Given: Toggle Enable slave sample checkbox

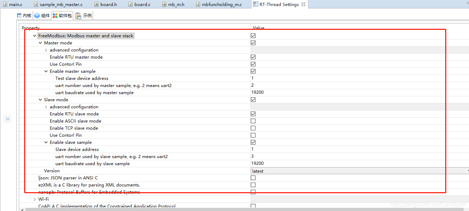Looking at the screenshot, I should pyautogui.click(x=253, y=142).
